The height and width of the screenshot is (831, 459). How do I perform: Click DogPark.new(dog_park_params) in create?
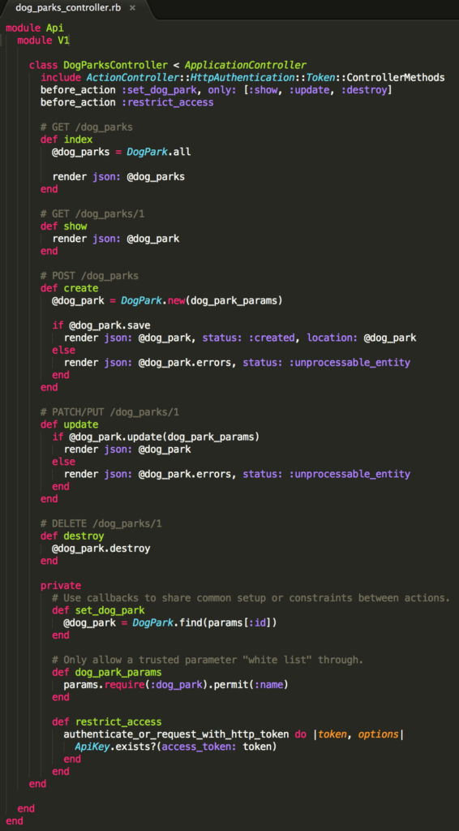[x=202, y=301]
